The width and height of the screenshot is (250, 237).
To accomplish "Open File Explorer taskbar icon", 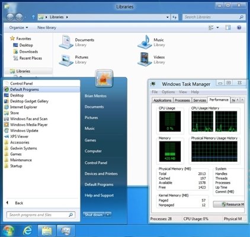I will pos(47,230).
